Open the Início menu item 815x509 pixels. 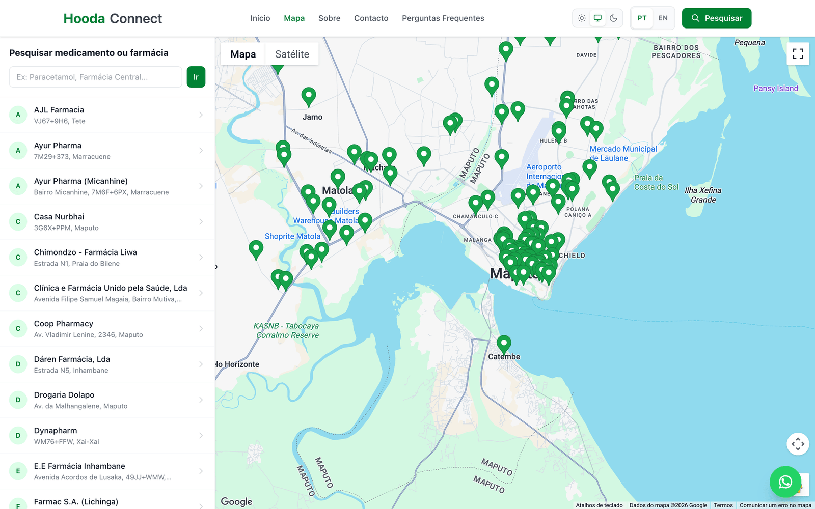pyautogui.click(x=260, y=18)
